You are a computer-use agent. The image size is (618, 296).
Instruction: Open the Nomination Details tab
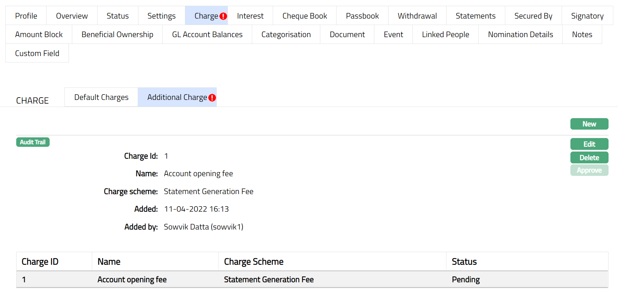click(x=520, y=34)
